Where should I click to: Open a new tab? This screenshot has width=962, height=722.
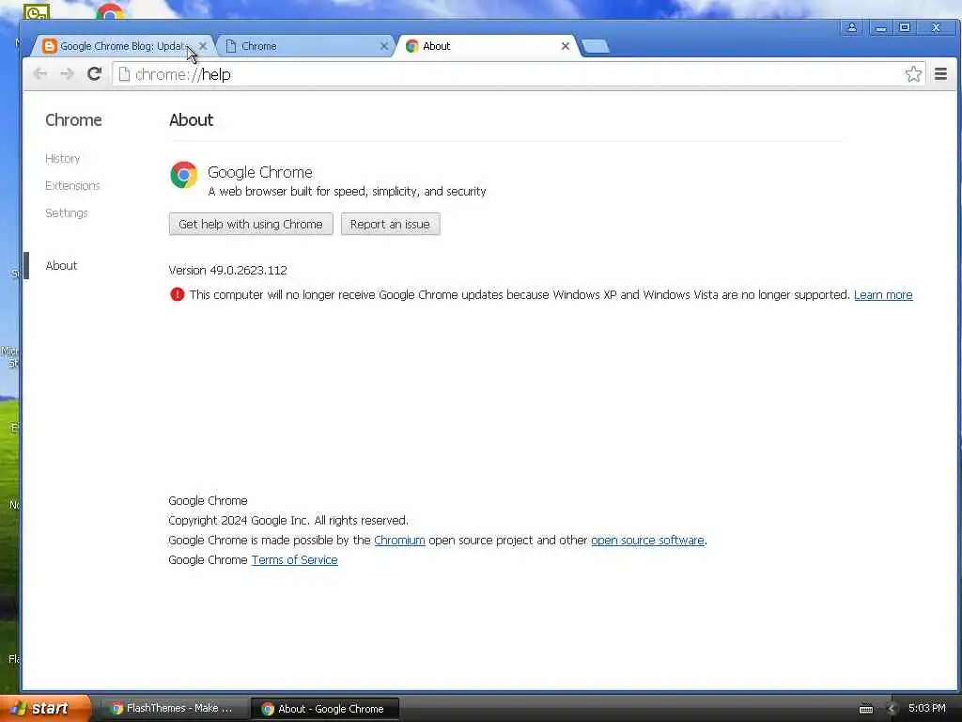tap(595, 47)
